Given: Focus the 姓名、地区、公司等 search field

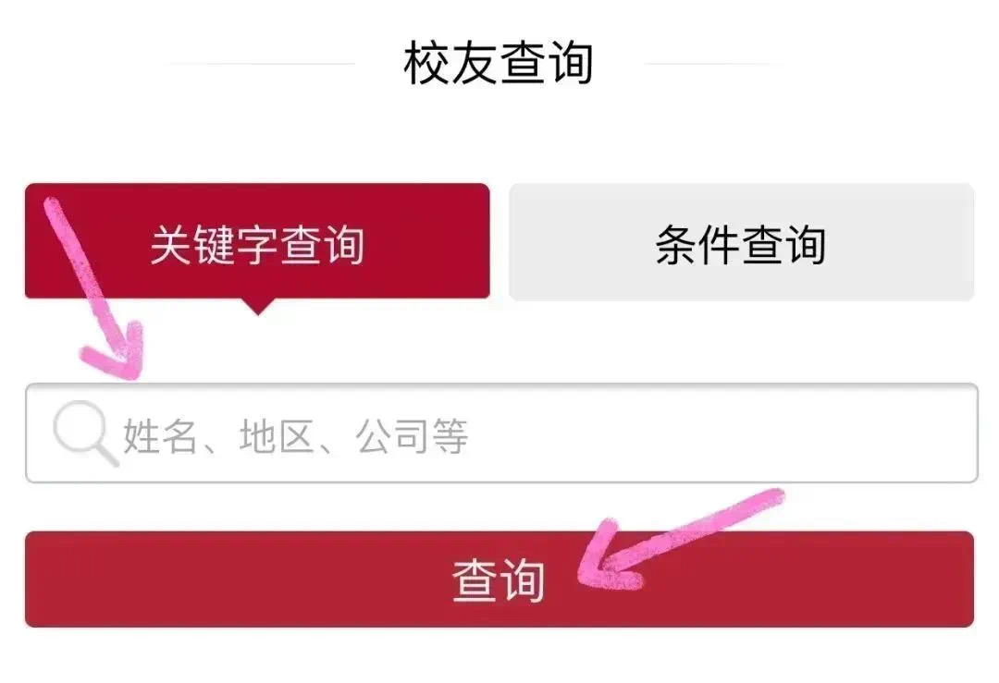Looking at the screenshot, I should (x=501, y=433).
